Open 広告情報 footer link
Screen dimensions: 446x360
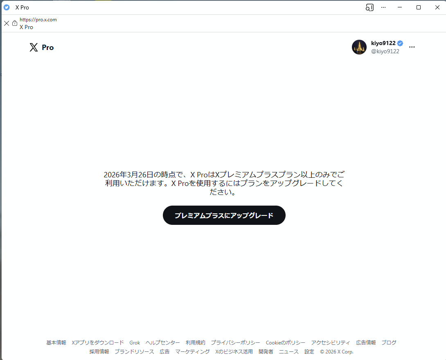tap(366, 343)
